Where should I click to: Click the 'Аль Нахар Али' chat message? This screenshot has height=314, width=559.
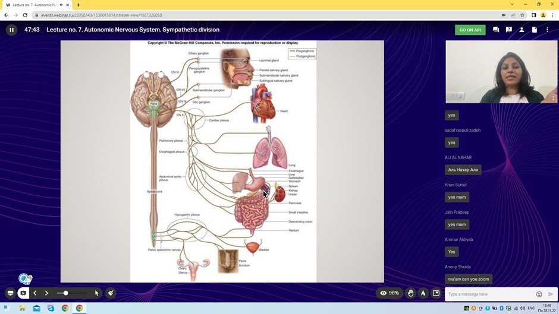pyautogui.click(x=463, y=170)
